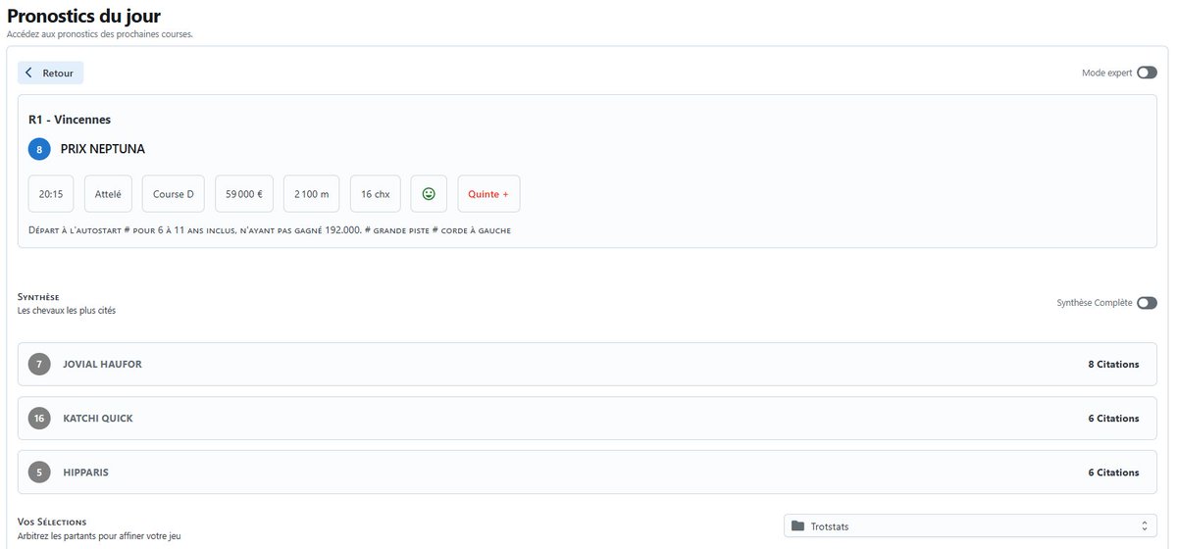The width and height of the screenshot is (1177, 549).
Task: Click the 16 chx runners chip
Action: [376, 194]
